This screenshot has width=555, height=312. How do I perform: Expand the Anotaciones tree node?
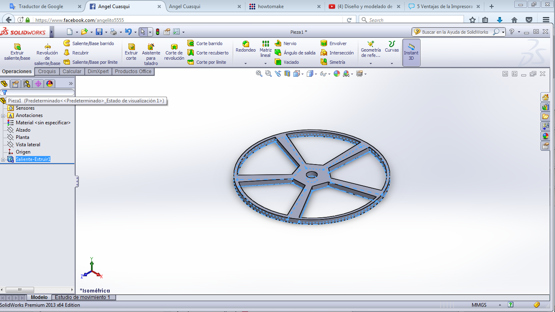tap(3, 116)
